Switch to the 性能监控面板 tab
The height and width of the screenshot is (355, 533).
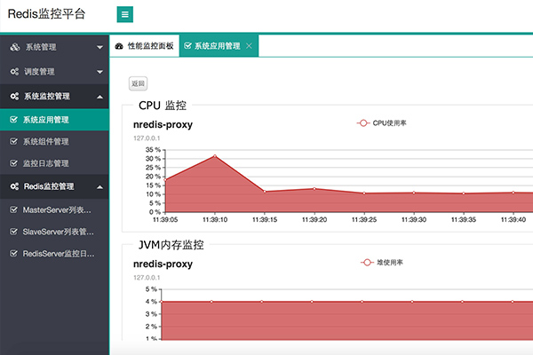(150, 45)
